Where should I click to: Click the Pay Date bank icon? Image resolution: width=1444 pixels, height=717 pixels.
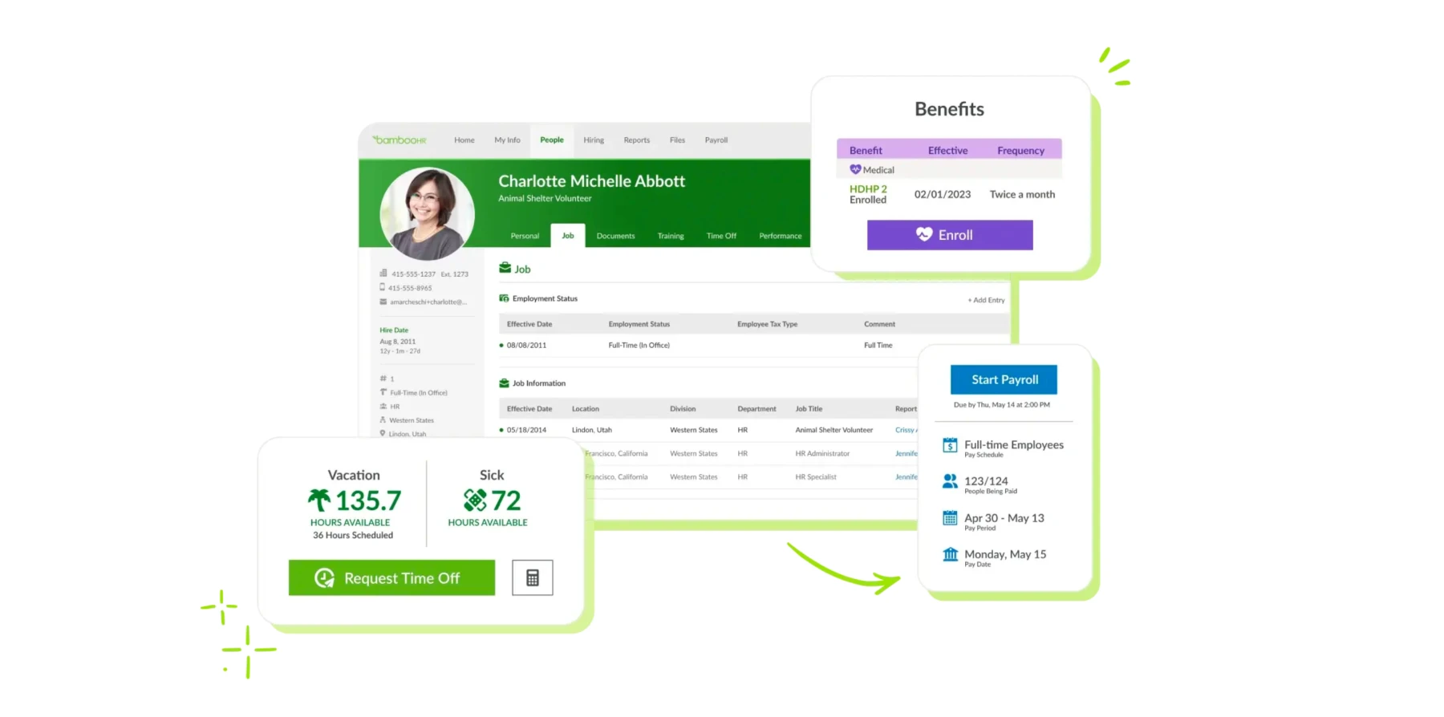point(950,554)
